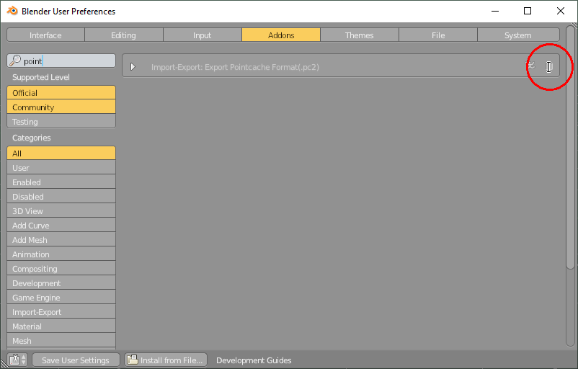Enable the Export Pointcache Format addon checkbox

pos(549,67)
